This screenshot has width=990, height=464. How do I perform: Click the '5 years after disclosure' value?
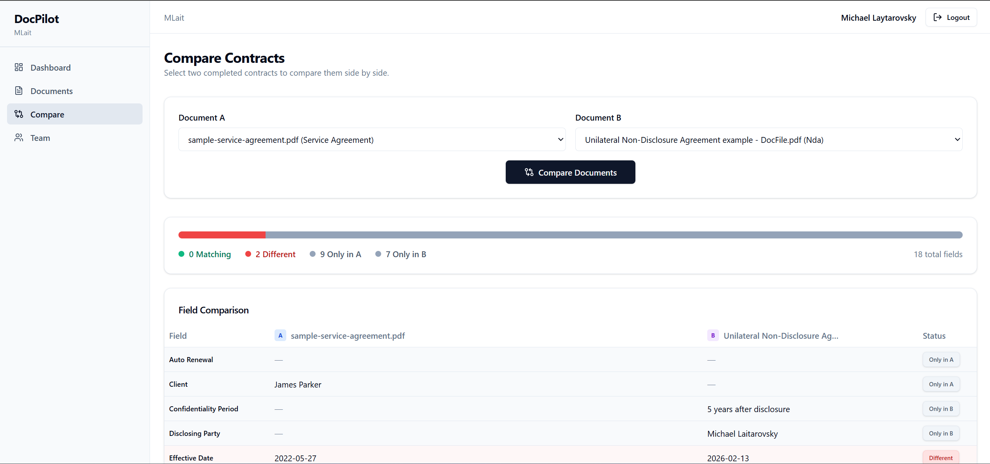click(x=748, y=409)
